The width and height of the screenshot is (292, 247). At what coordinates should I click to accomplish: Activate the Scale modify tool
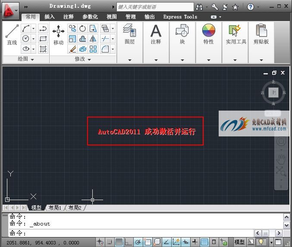pos(72,39)
